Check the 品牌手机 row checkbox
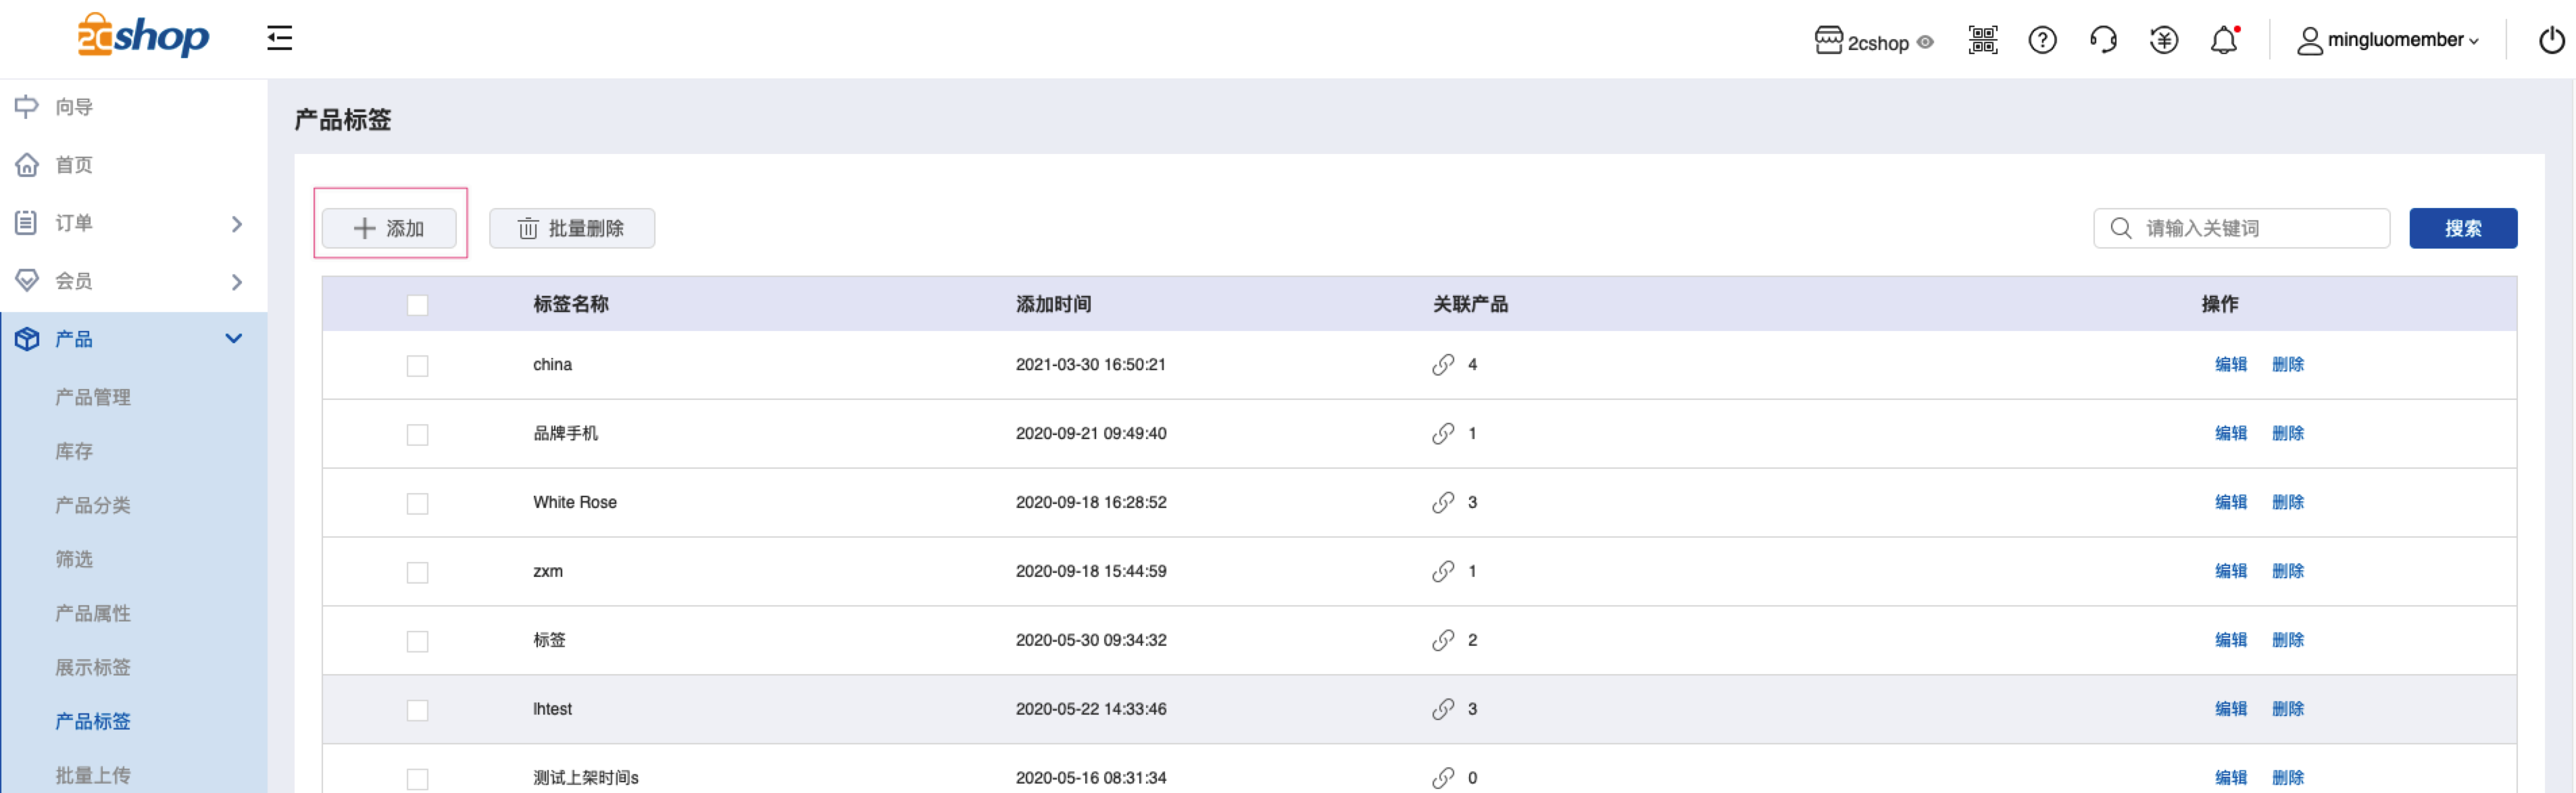The height and width of the screenshot is (793, 2576). click(x=418, y=435)
